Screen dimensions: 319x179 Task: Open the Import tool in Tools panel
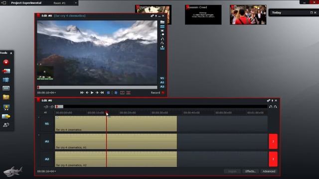tap(6, 71)
